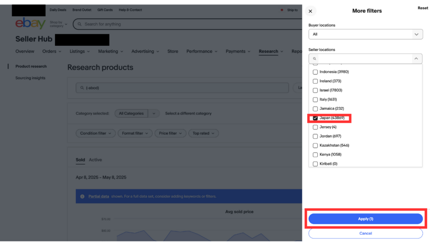Select the Kenya (1058) checkbox

tap(315, 155)
